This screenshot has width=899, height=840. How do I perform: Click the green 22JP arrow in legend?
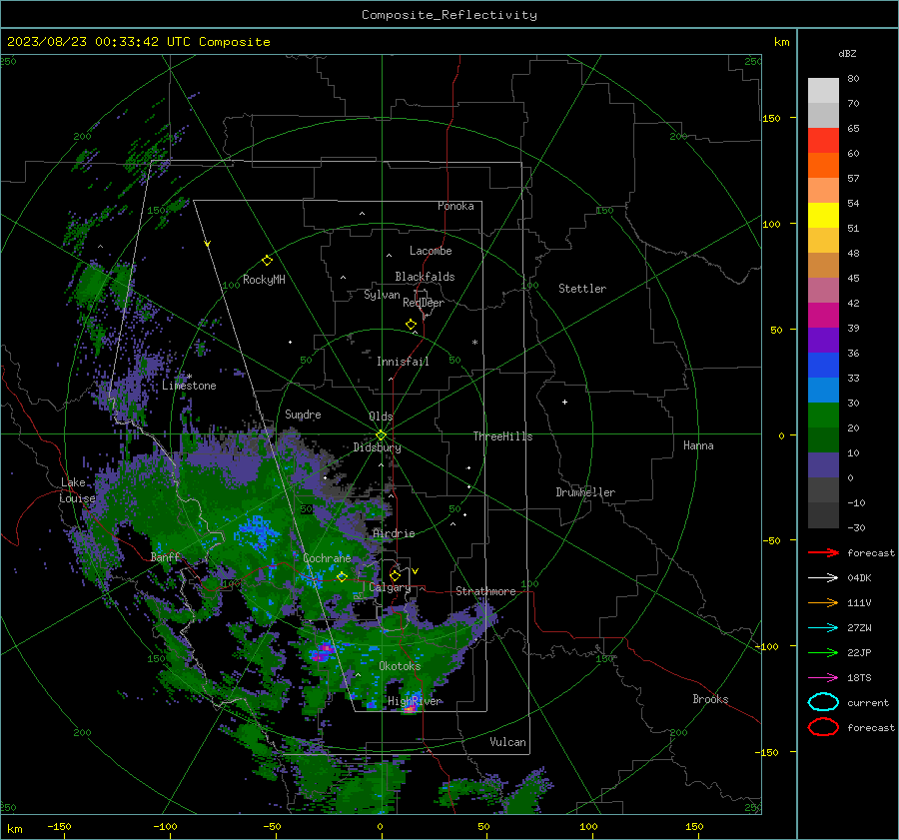pos(823,652)
